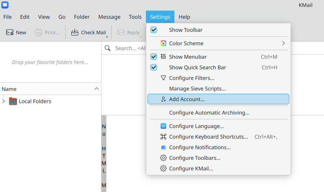Click the Keyboard Shortcuts command icon
The image size is (324, 192).
click(x=163, y=137)
